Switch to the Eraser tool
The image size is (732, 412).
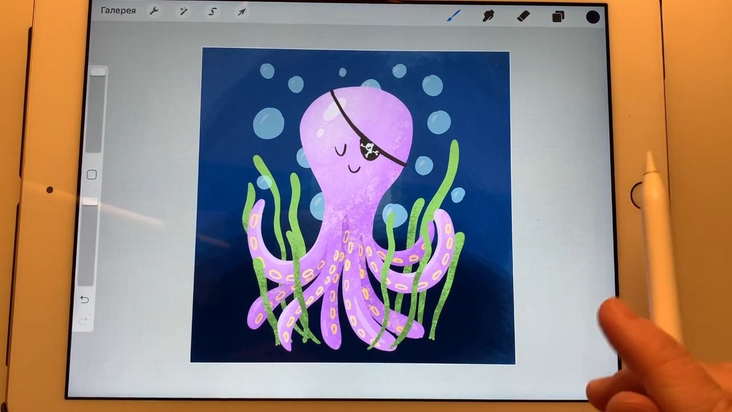coord(523,17)
